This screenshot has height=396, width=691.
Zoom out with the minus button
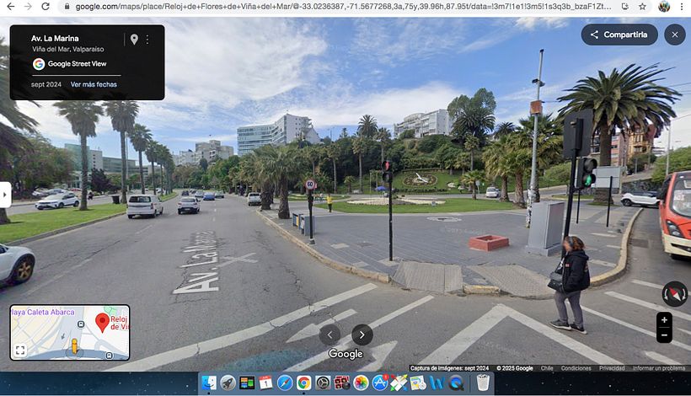coord(664,335)
